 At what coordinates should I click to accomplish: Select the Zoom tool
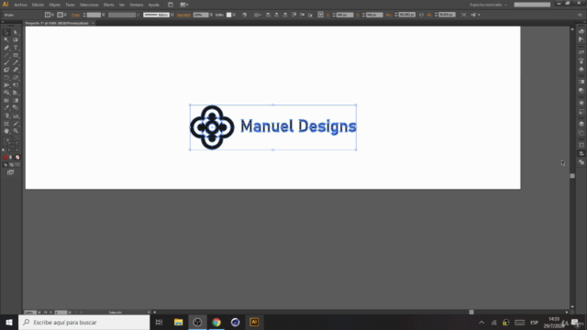click(x=16, y=131)
